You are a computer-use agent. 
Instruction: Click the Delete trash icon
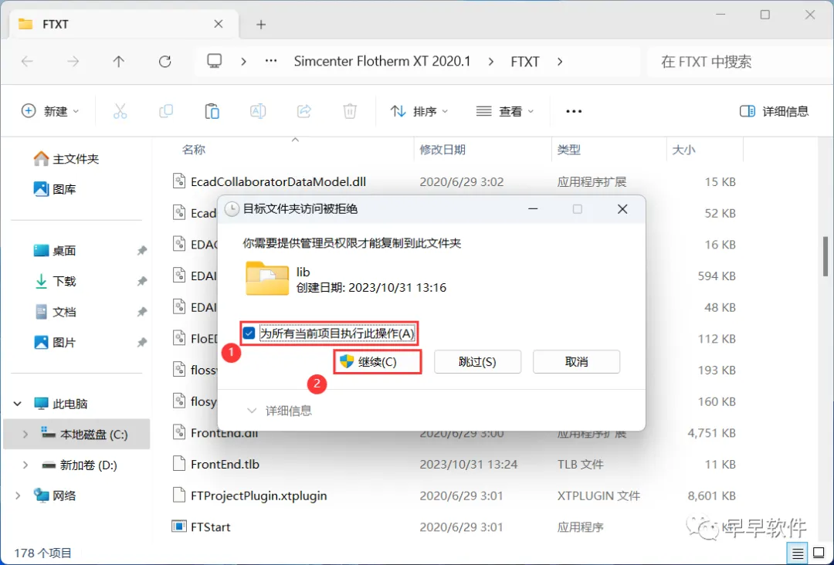[350, 111]
